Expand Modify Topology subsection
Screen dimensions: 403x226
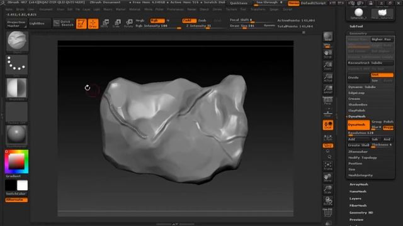click(363, 158)
